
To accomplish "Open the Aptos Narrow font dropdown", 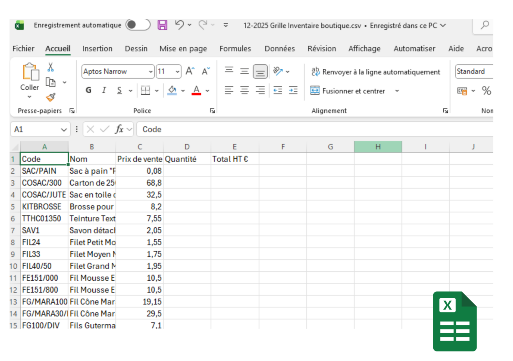I will pyautogui.click(x=151, y=72).
